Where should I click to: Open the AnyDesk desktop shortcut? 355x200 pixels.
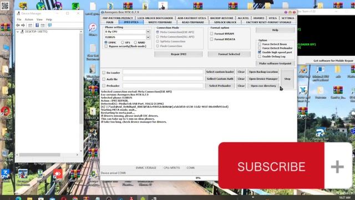pyautogui.click(x=58, y=176)
